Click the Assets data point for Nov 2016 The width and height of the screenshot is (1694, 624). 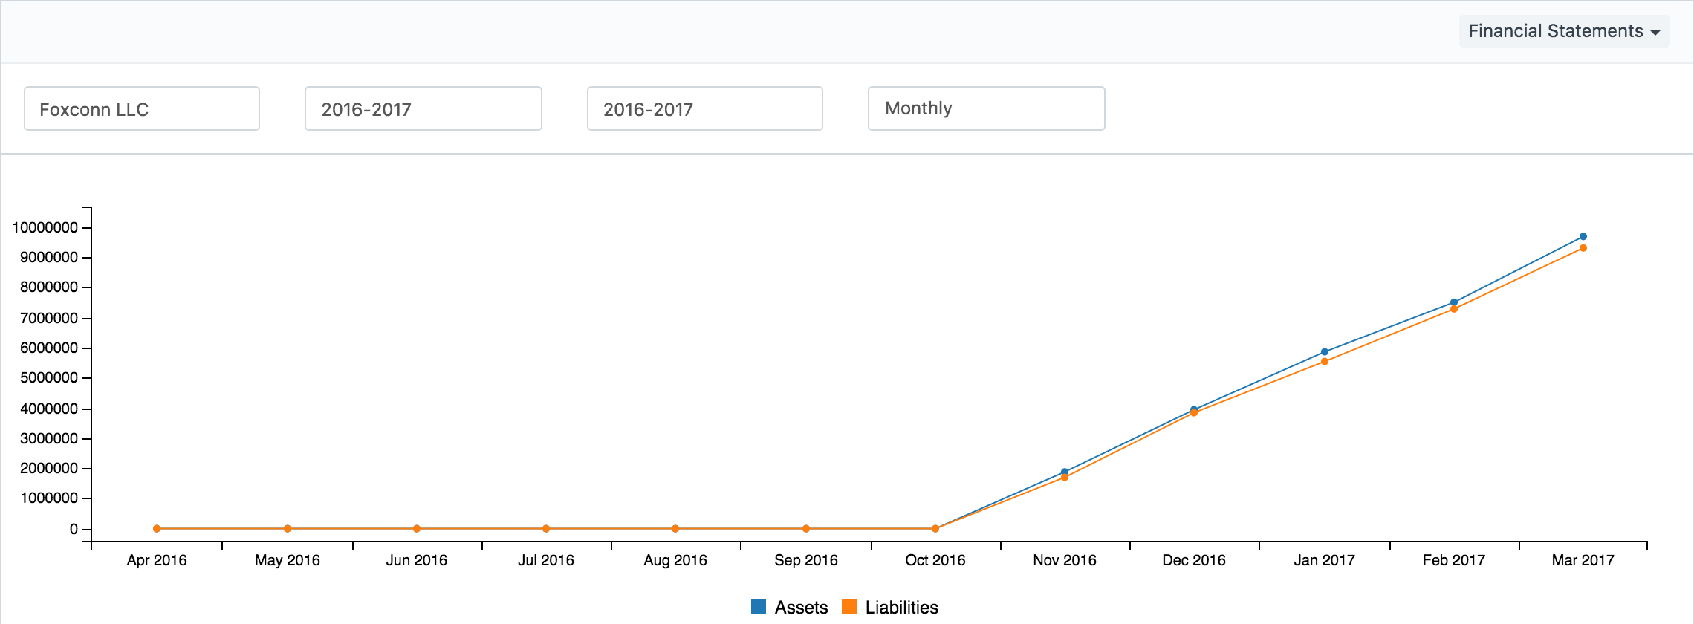(x=1065, y=472)
